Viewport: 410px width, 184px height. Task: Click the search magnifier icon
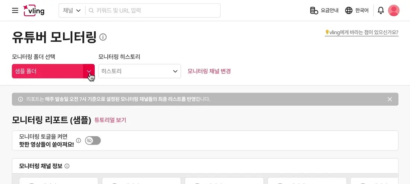[x=91, y=10]
